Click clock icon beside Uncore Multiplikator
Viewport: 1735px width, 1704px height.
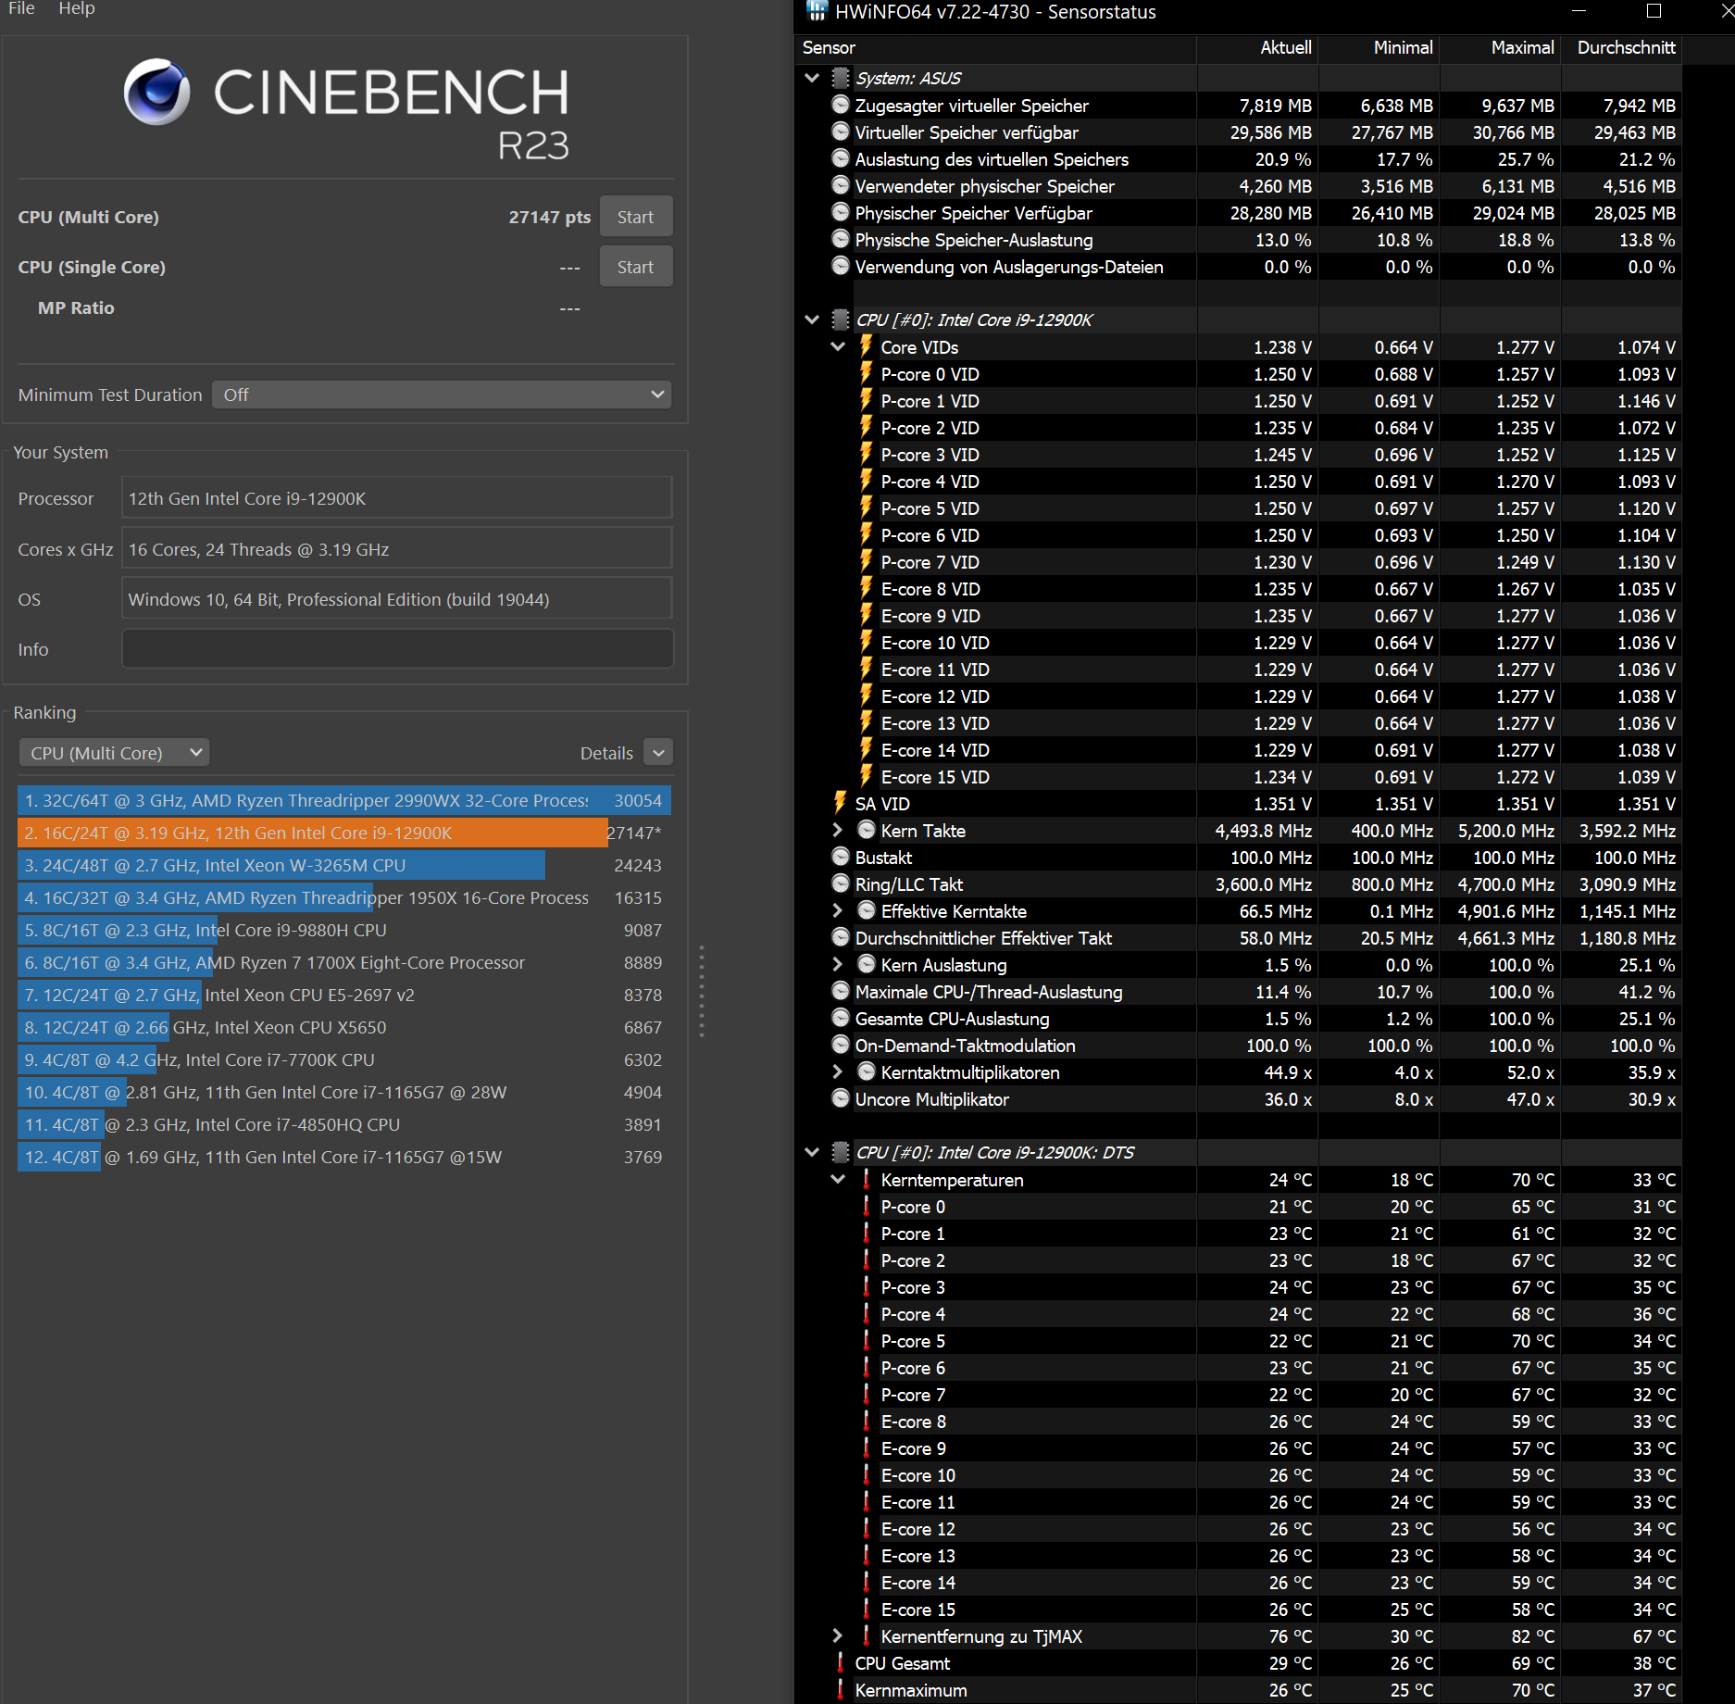click(x=841, y=1098)
